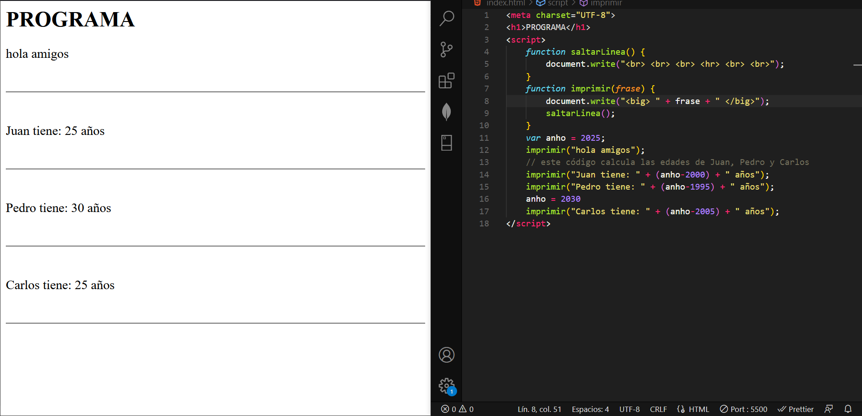
Task: Change indentation Espacios: 4
Action: pos(590,409)
